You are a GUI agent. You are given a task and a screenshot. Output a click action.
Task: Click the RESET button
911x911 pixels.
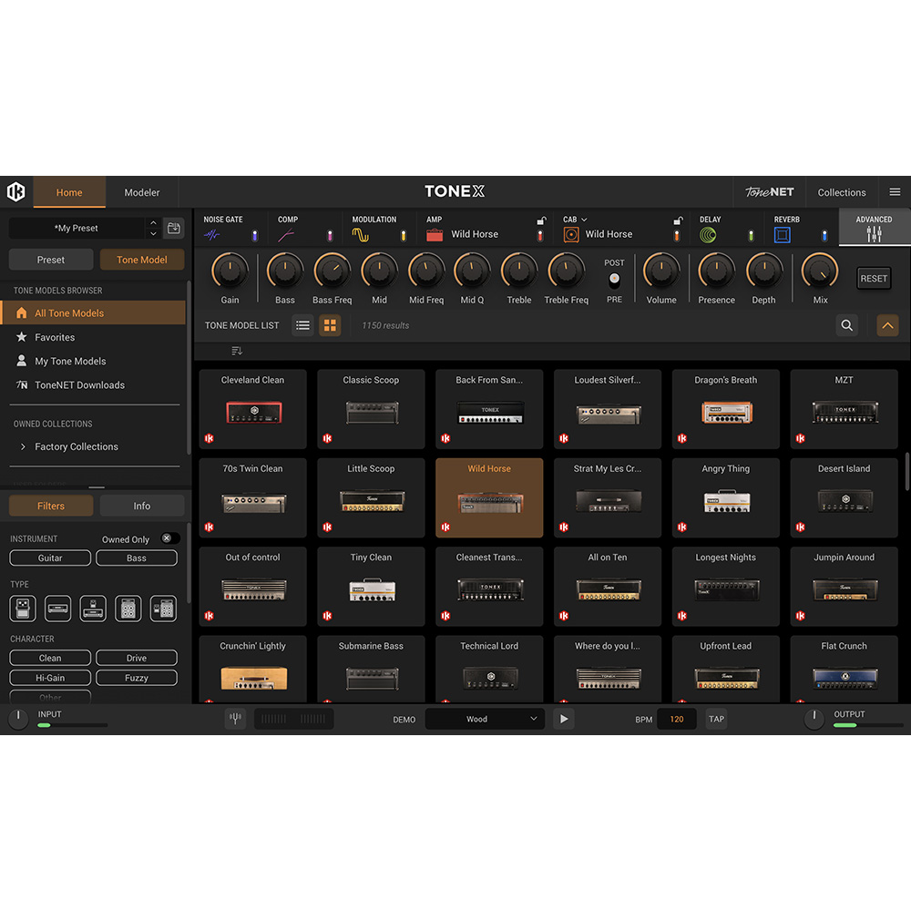click(x=873, y=278)
